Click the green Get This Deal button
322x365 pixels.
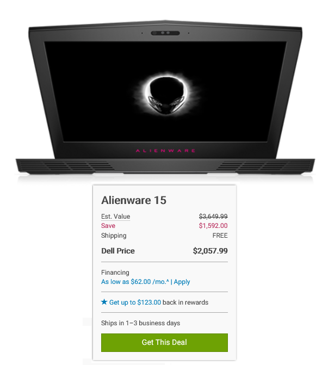pyautogui.click(x=164, y=342)
